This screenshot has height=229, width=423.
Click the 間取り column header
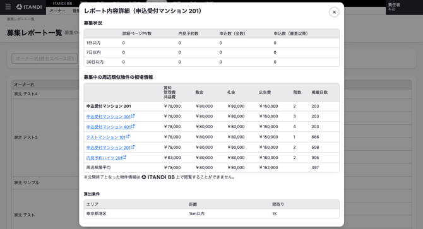tap(278, 204)
